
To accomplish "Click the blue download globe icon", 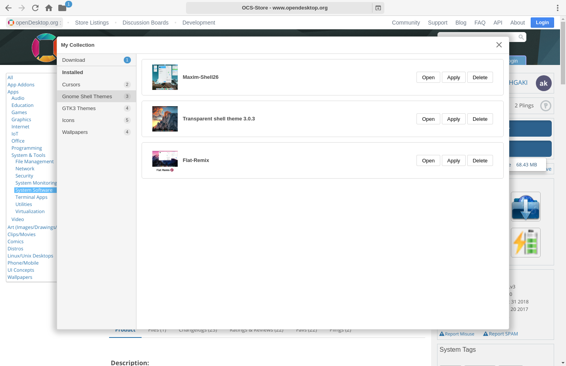I will click(x=526, y=206).
